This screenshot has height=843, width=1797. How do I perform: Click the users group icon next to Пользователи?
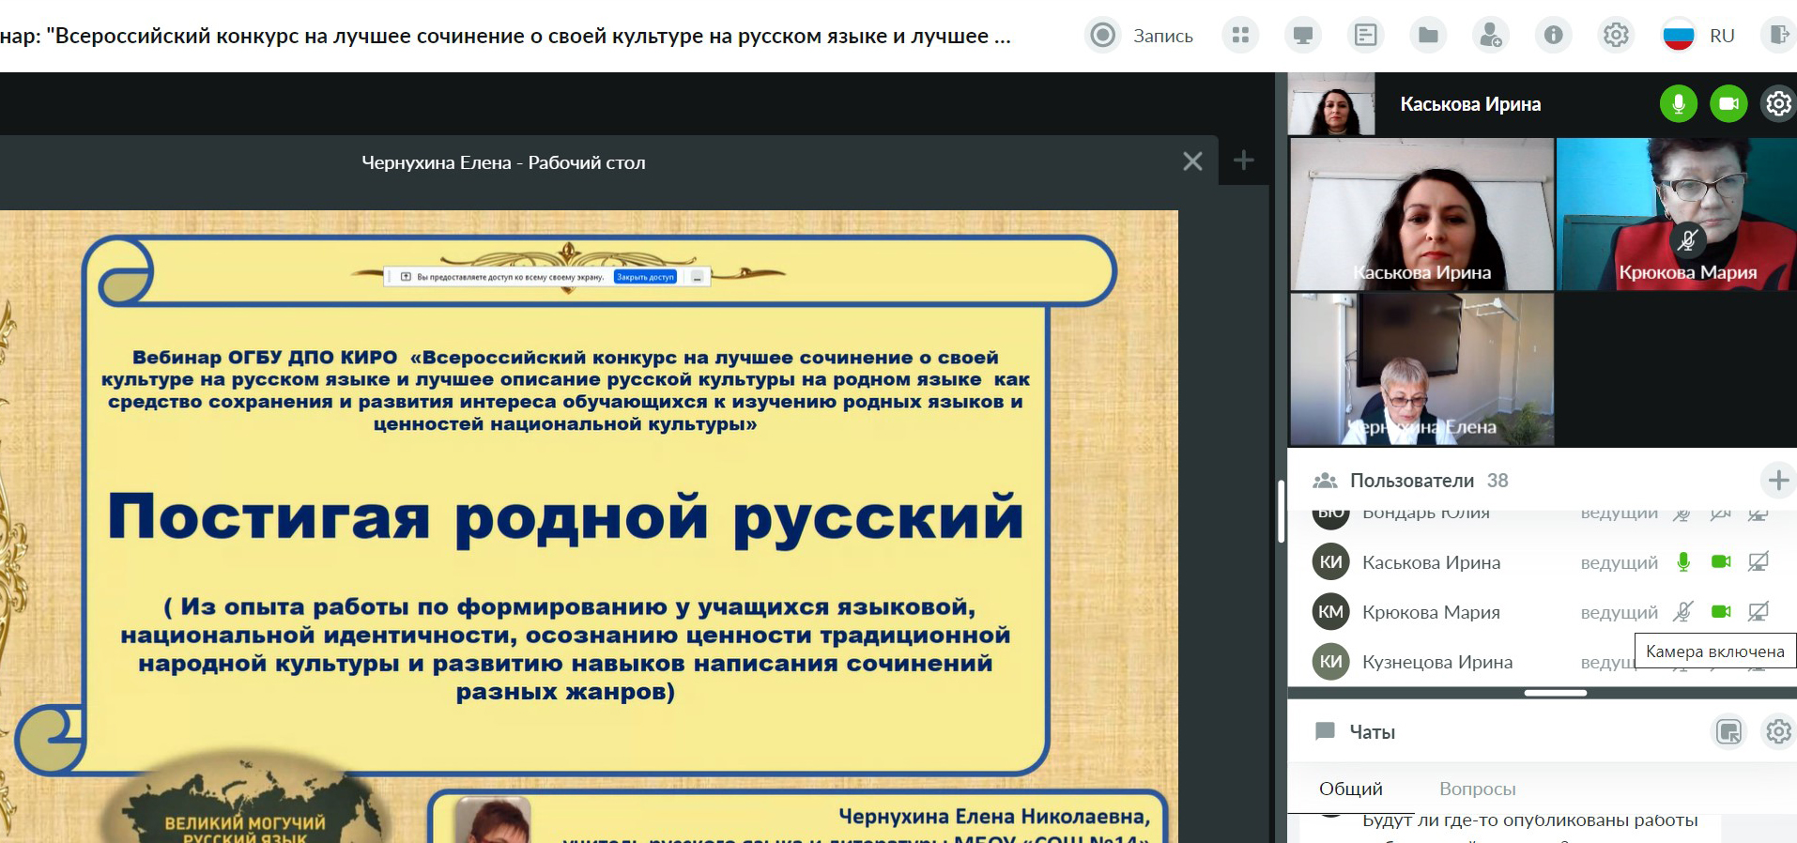pyautogui.click(x=1325, y=481)
